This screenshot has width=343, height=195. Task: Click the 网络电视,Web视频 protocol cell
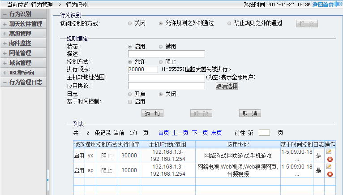click(x=238, y=170)
